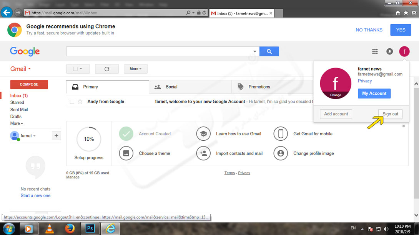419x235 pixels.
Task: Star the Andy from Google email
Action: (80, 102)
